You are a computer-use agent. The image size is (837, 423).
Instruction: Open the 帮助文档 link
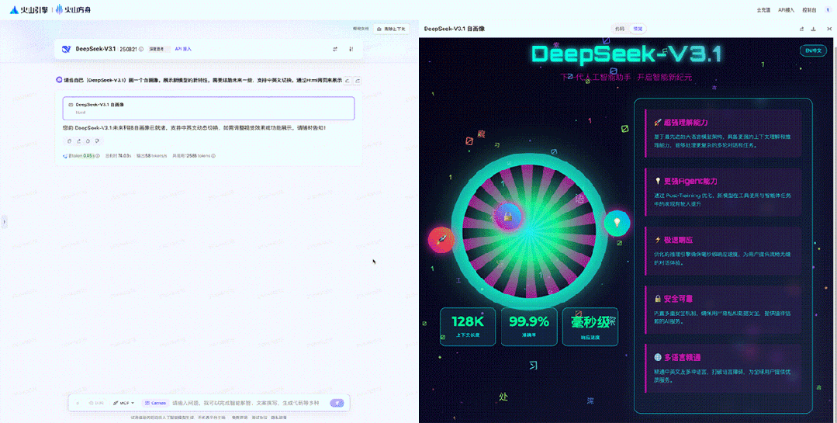pos(361,29)
